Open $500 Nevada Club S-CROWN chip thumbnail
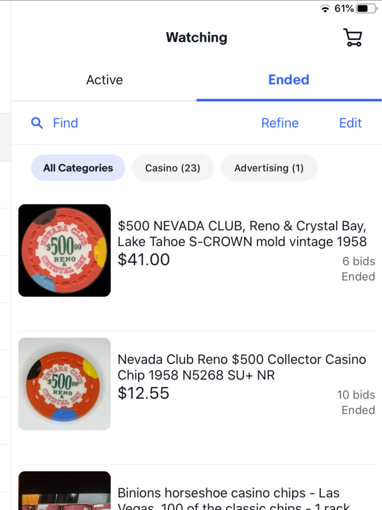This screenshot has width=382, height=510. 65,250
